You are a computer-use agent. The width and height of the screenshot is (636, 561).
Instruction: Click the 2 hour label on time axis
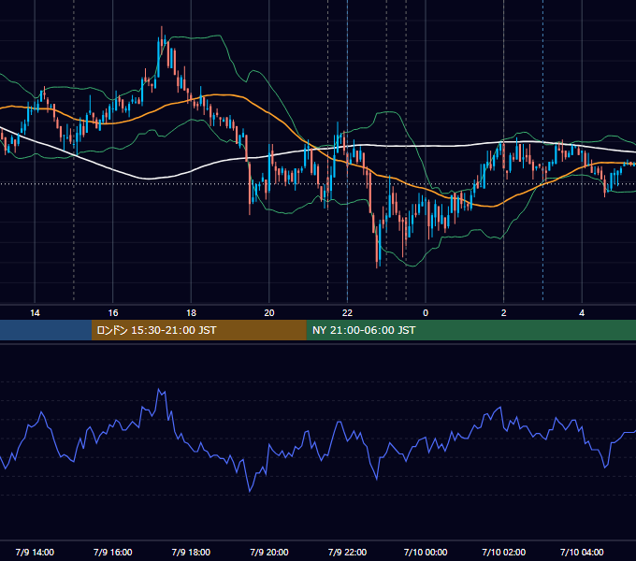click(x=504, y=313)
